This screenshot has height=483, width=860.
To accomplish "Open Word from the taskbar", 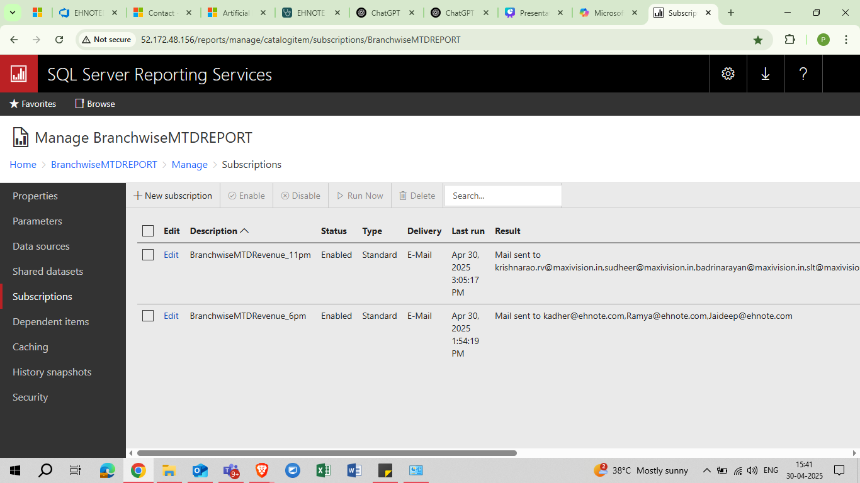I will coord(354,470).
